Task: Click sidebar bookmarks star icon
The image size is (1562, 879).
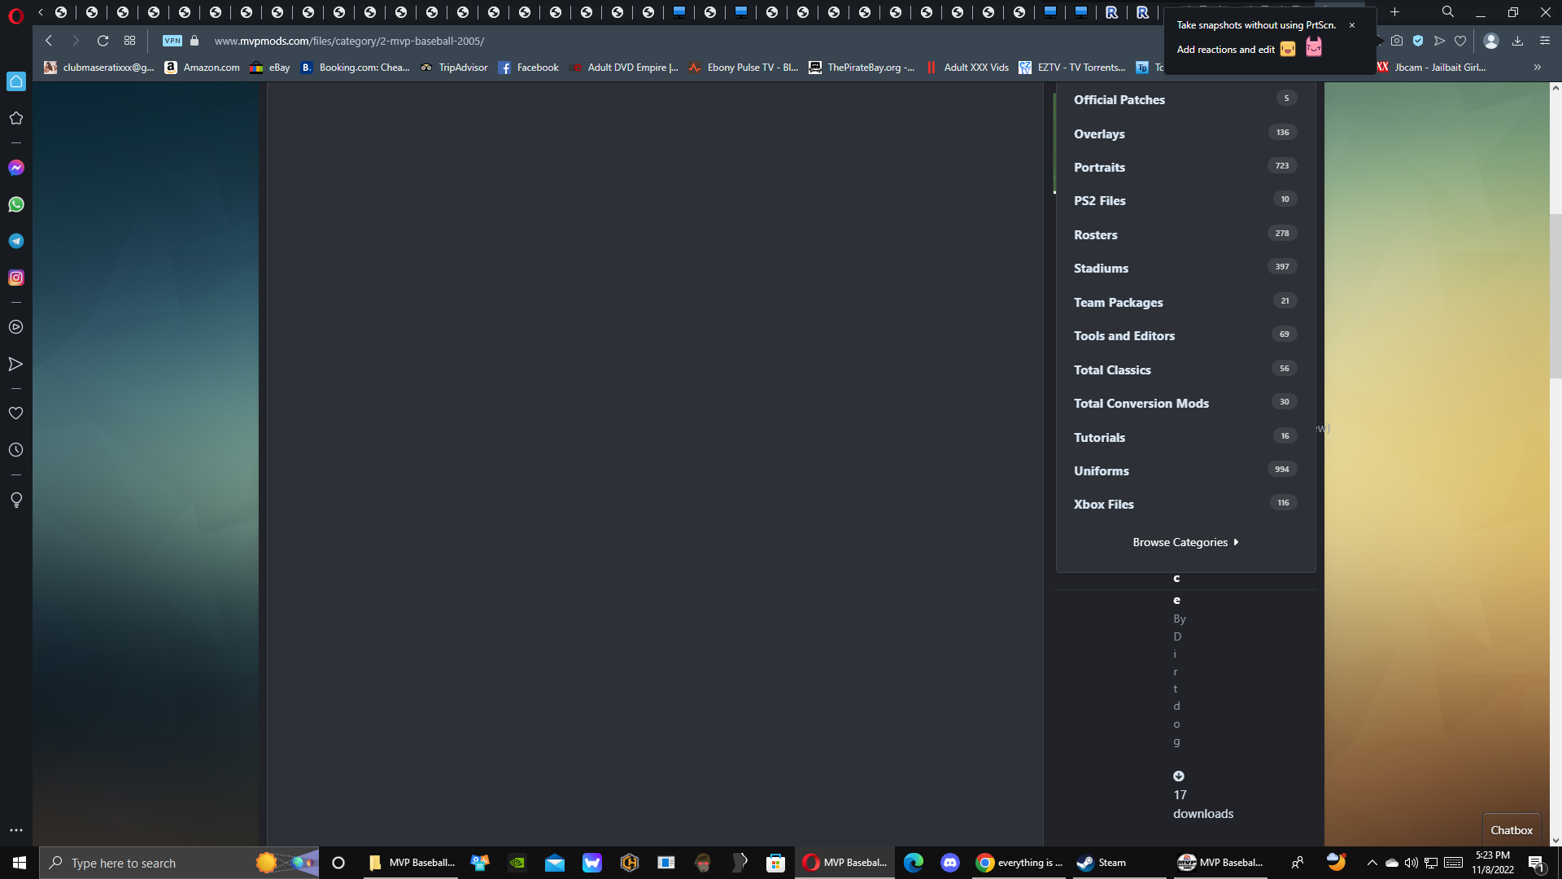Action: (x=15, y=118)
